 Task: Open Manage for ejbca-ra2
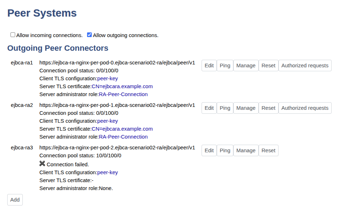(246, 108)
